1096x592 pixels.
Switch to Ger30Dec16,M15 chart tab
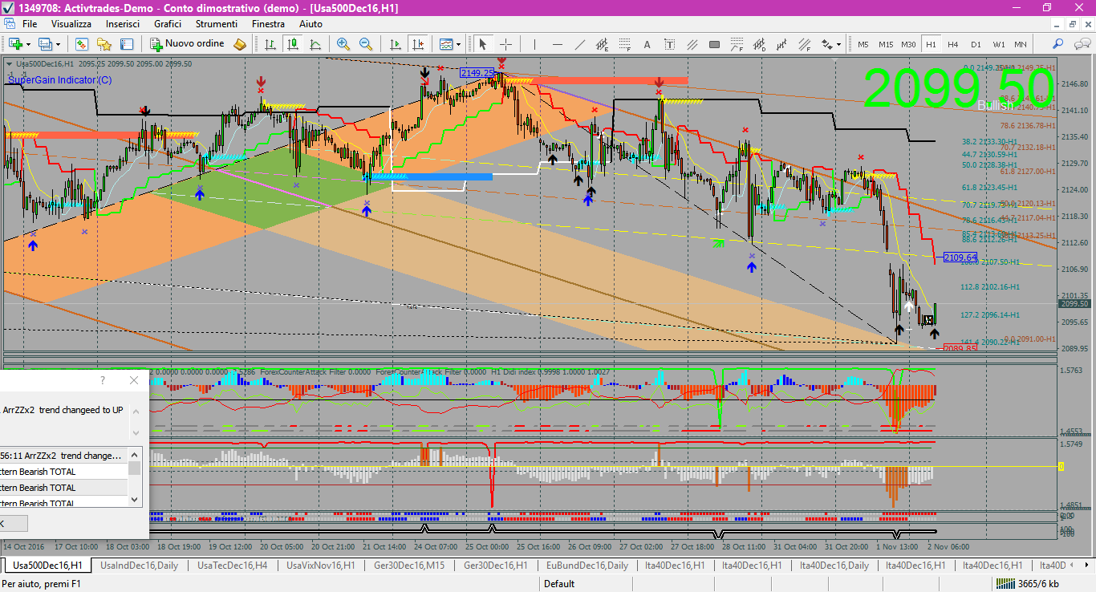click(x=409, y=566)
